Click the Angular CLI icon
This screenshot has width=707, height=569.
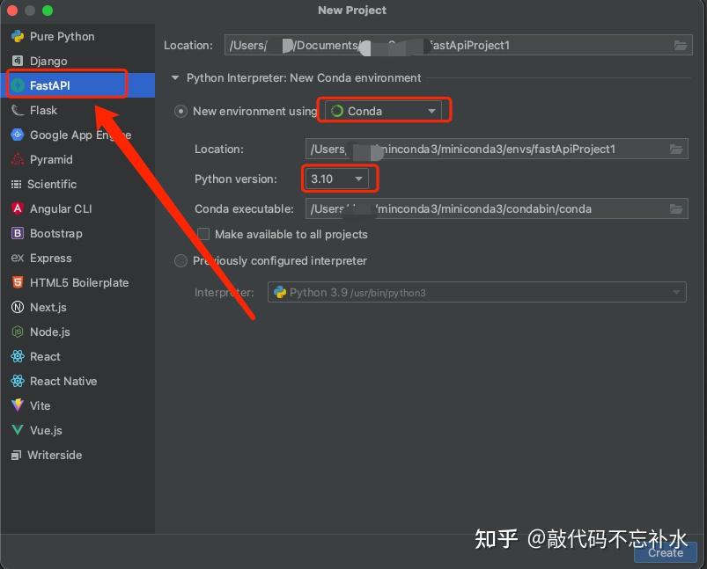pos(17,208)
